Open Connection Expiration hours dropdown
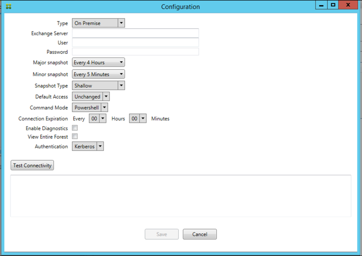This screenshot has height=256, width=362. (x=97, y=118)
